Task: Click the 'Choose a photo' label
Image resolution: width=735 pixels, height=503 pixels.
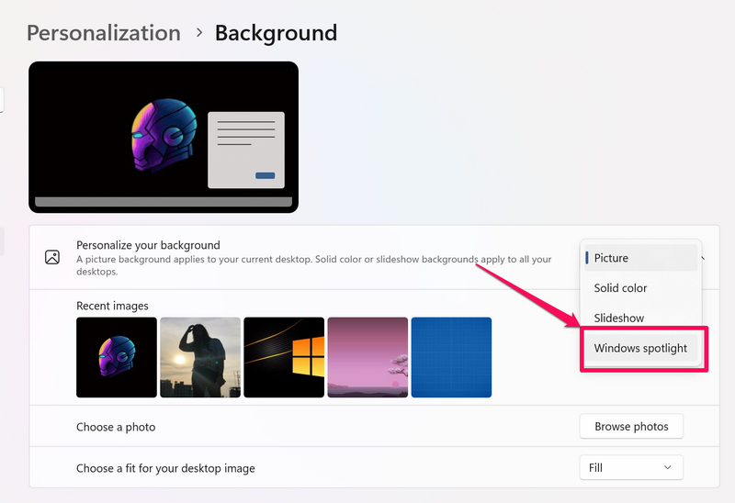Action: tap(116, 427)
